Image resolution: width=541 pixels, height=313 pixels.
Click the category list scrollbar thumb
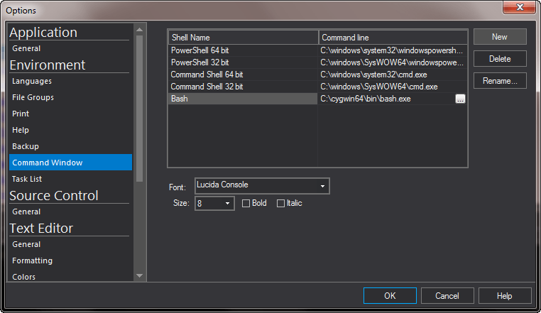tap(139, 109)
